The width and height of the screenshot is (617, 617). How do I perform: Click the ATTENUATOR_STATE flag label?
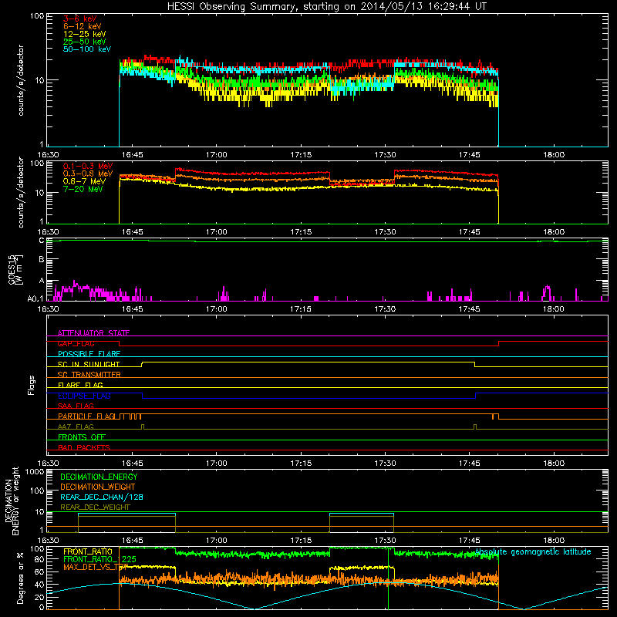click(x=93, y=333)
